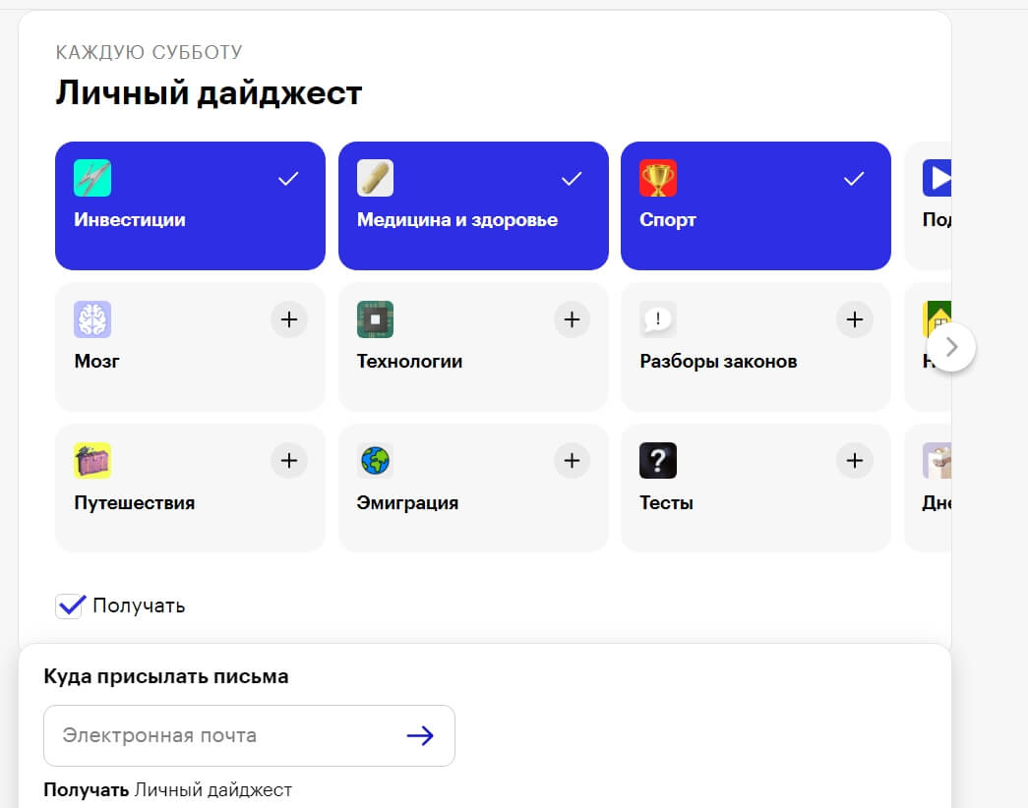1028x808 pixels.
Task: Deselect Спорт via its checkmark
Action: pos(854,178)
